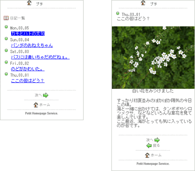Click 次へ text in the left panel

(x=38, y=95)
